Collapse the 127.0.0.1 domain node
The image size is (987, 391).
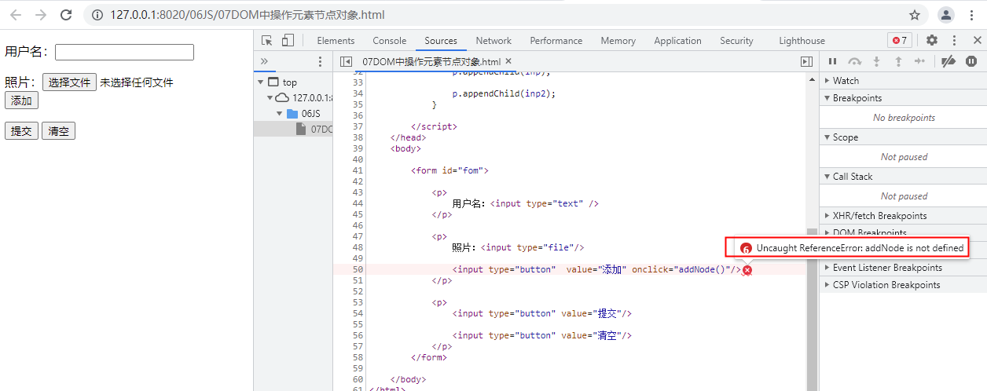click(269, 98)
